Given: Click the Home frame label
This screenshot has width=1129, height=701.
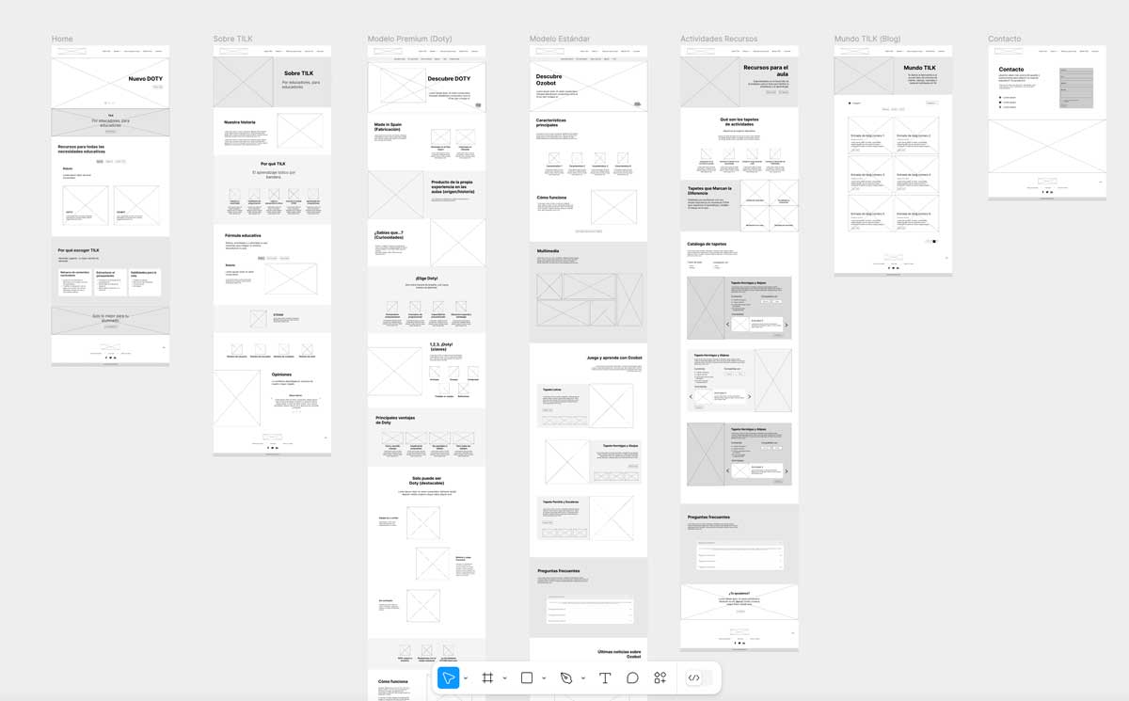Looking at the screenshot, I should 61,39.
